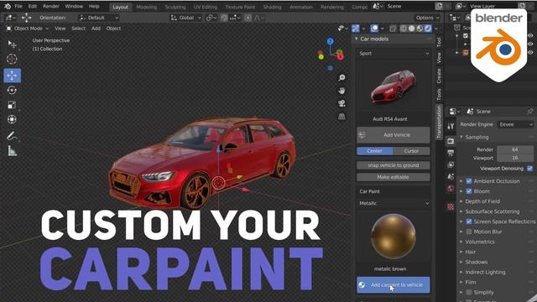The width and height of the screenshot is (537, 302).
Task: Open the Render properties tab icon
Action: coord(451,141)
